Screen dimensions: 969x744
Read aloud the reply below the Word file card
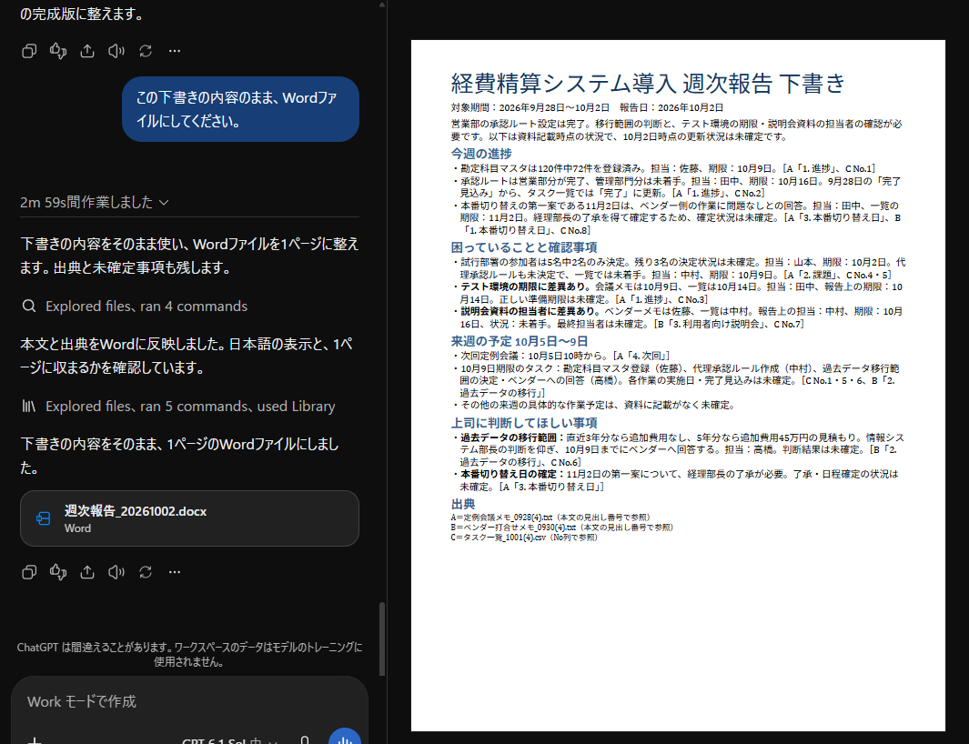tap(116, 572)
